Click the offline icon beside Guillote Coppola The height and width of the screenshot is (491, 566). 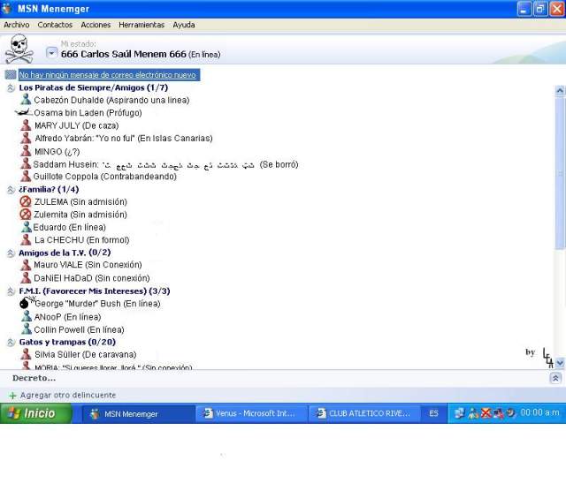pyautogui.click(x=26, y=177)
